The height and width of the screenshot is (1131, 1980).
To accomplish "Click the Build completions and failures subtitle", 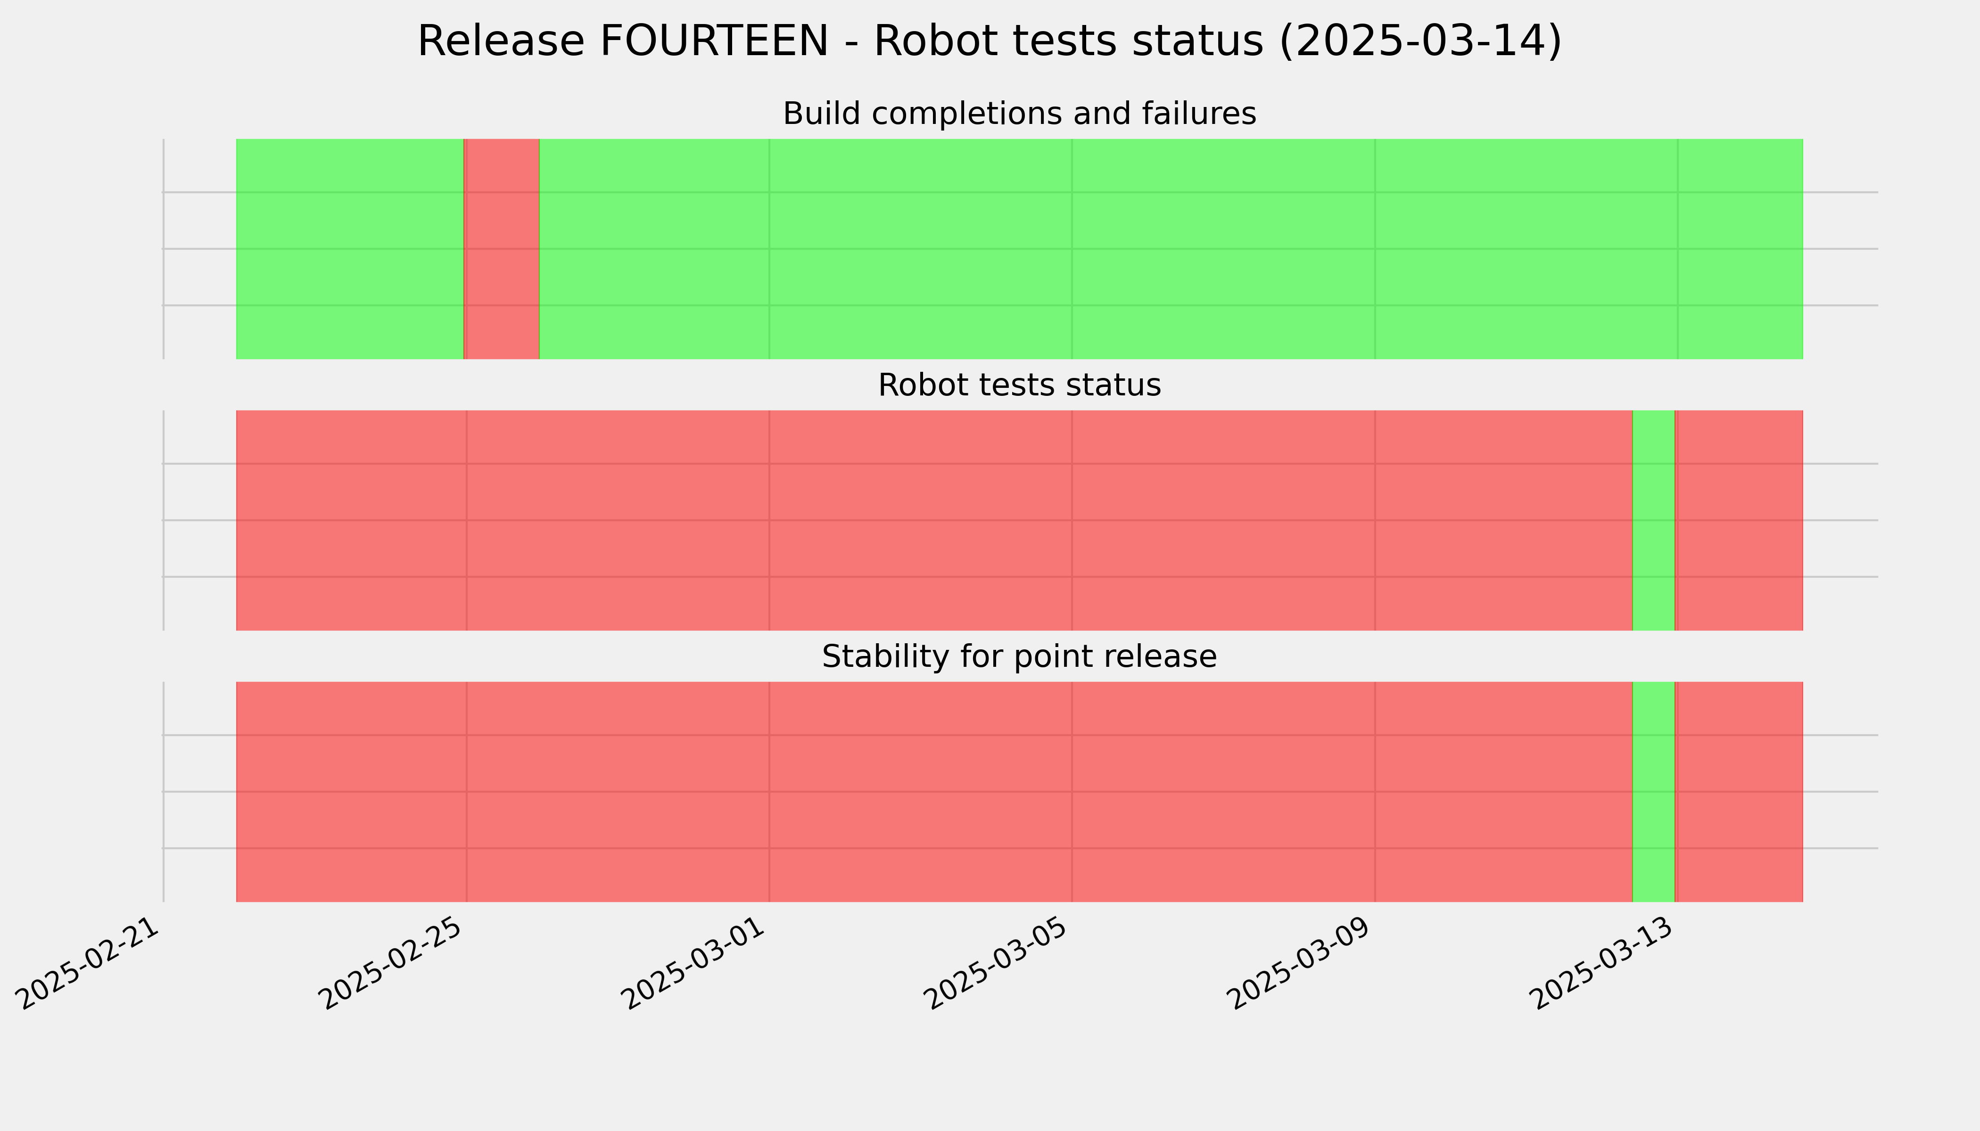I will 1019,114.
